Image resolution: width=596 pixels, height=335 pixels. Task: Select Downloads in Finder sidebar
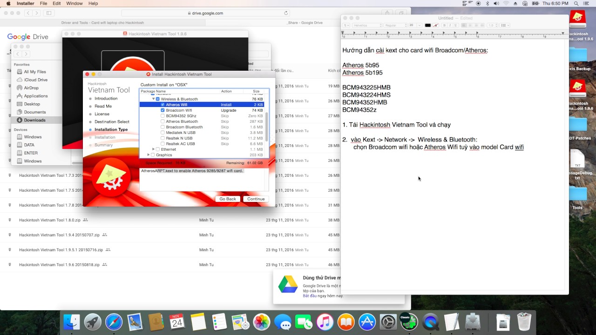pyautogui.click(x=35, y=120)
